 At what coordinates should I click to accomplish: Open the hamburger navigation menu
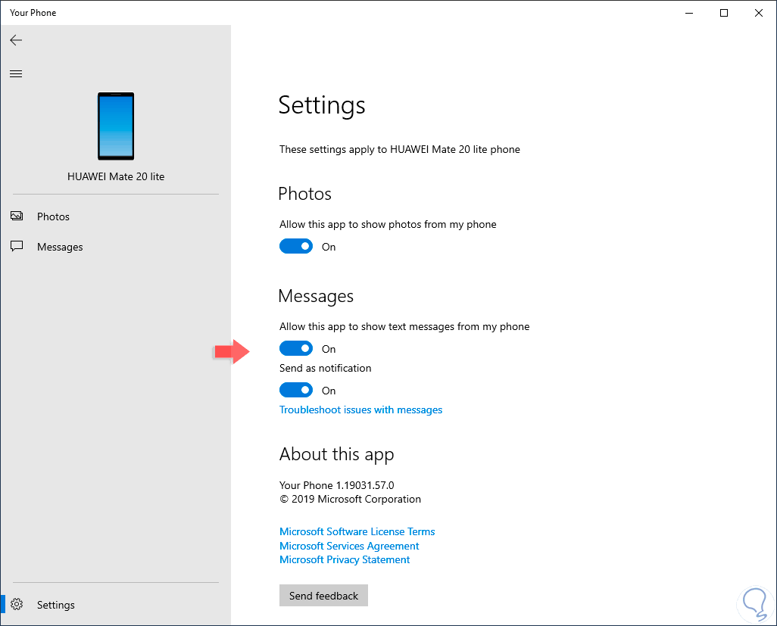pyautogui.click(x=16, y=73)
